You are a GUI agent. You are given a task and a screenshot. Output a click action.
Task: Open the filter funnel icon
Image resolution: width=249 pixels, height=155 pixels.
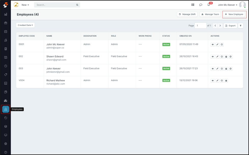point(241,26)
